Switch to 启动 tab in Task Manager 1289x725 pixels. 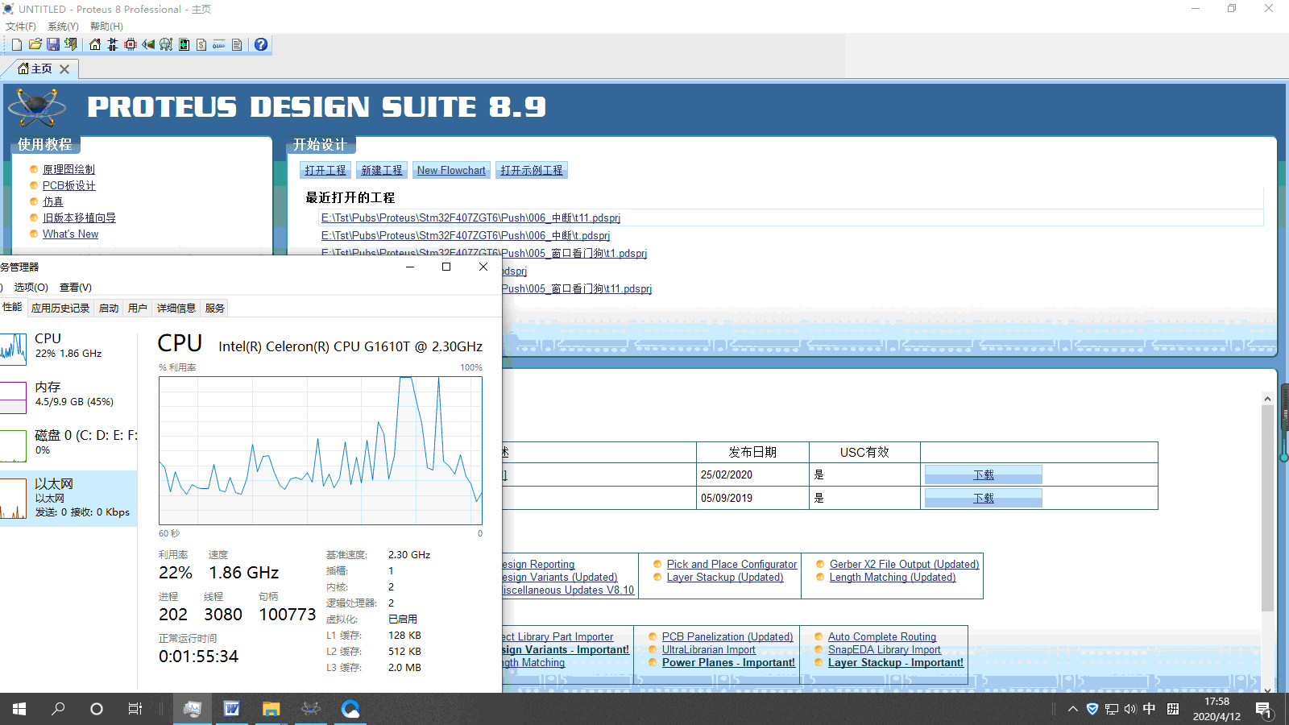pyautogui.click(x=109, y=308)
